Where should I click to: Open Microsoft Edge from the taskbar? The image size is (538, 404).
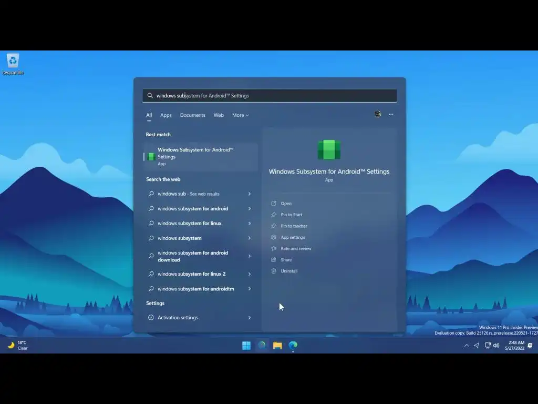(293, 345)
